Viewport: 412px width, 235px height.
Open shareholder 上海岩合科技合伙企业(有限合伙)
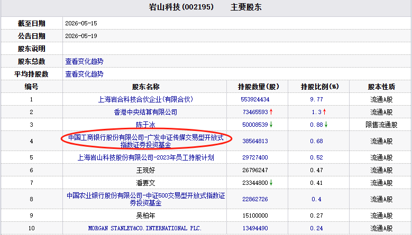tap(145, 99)
